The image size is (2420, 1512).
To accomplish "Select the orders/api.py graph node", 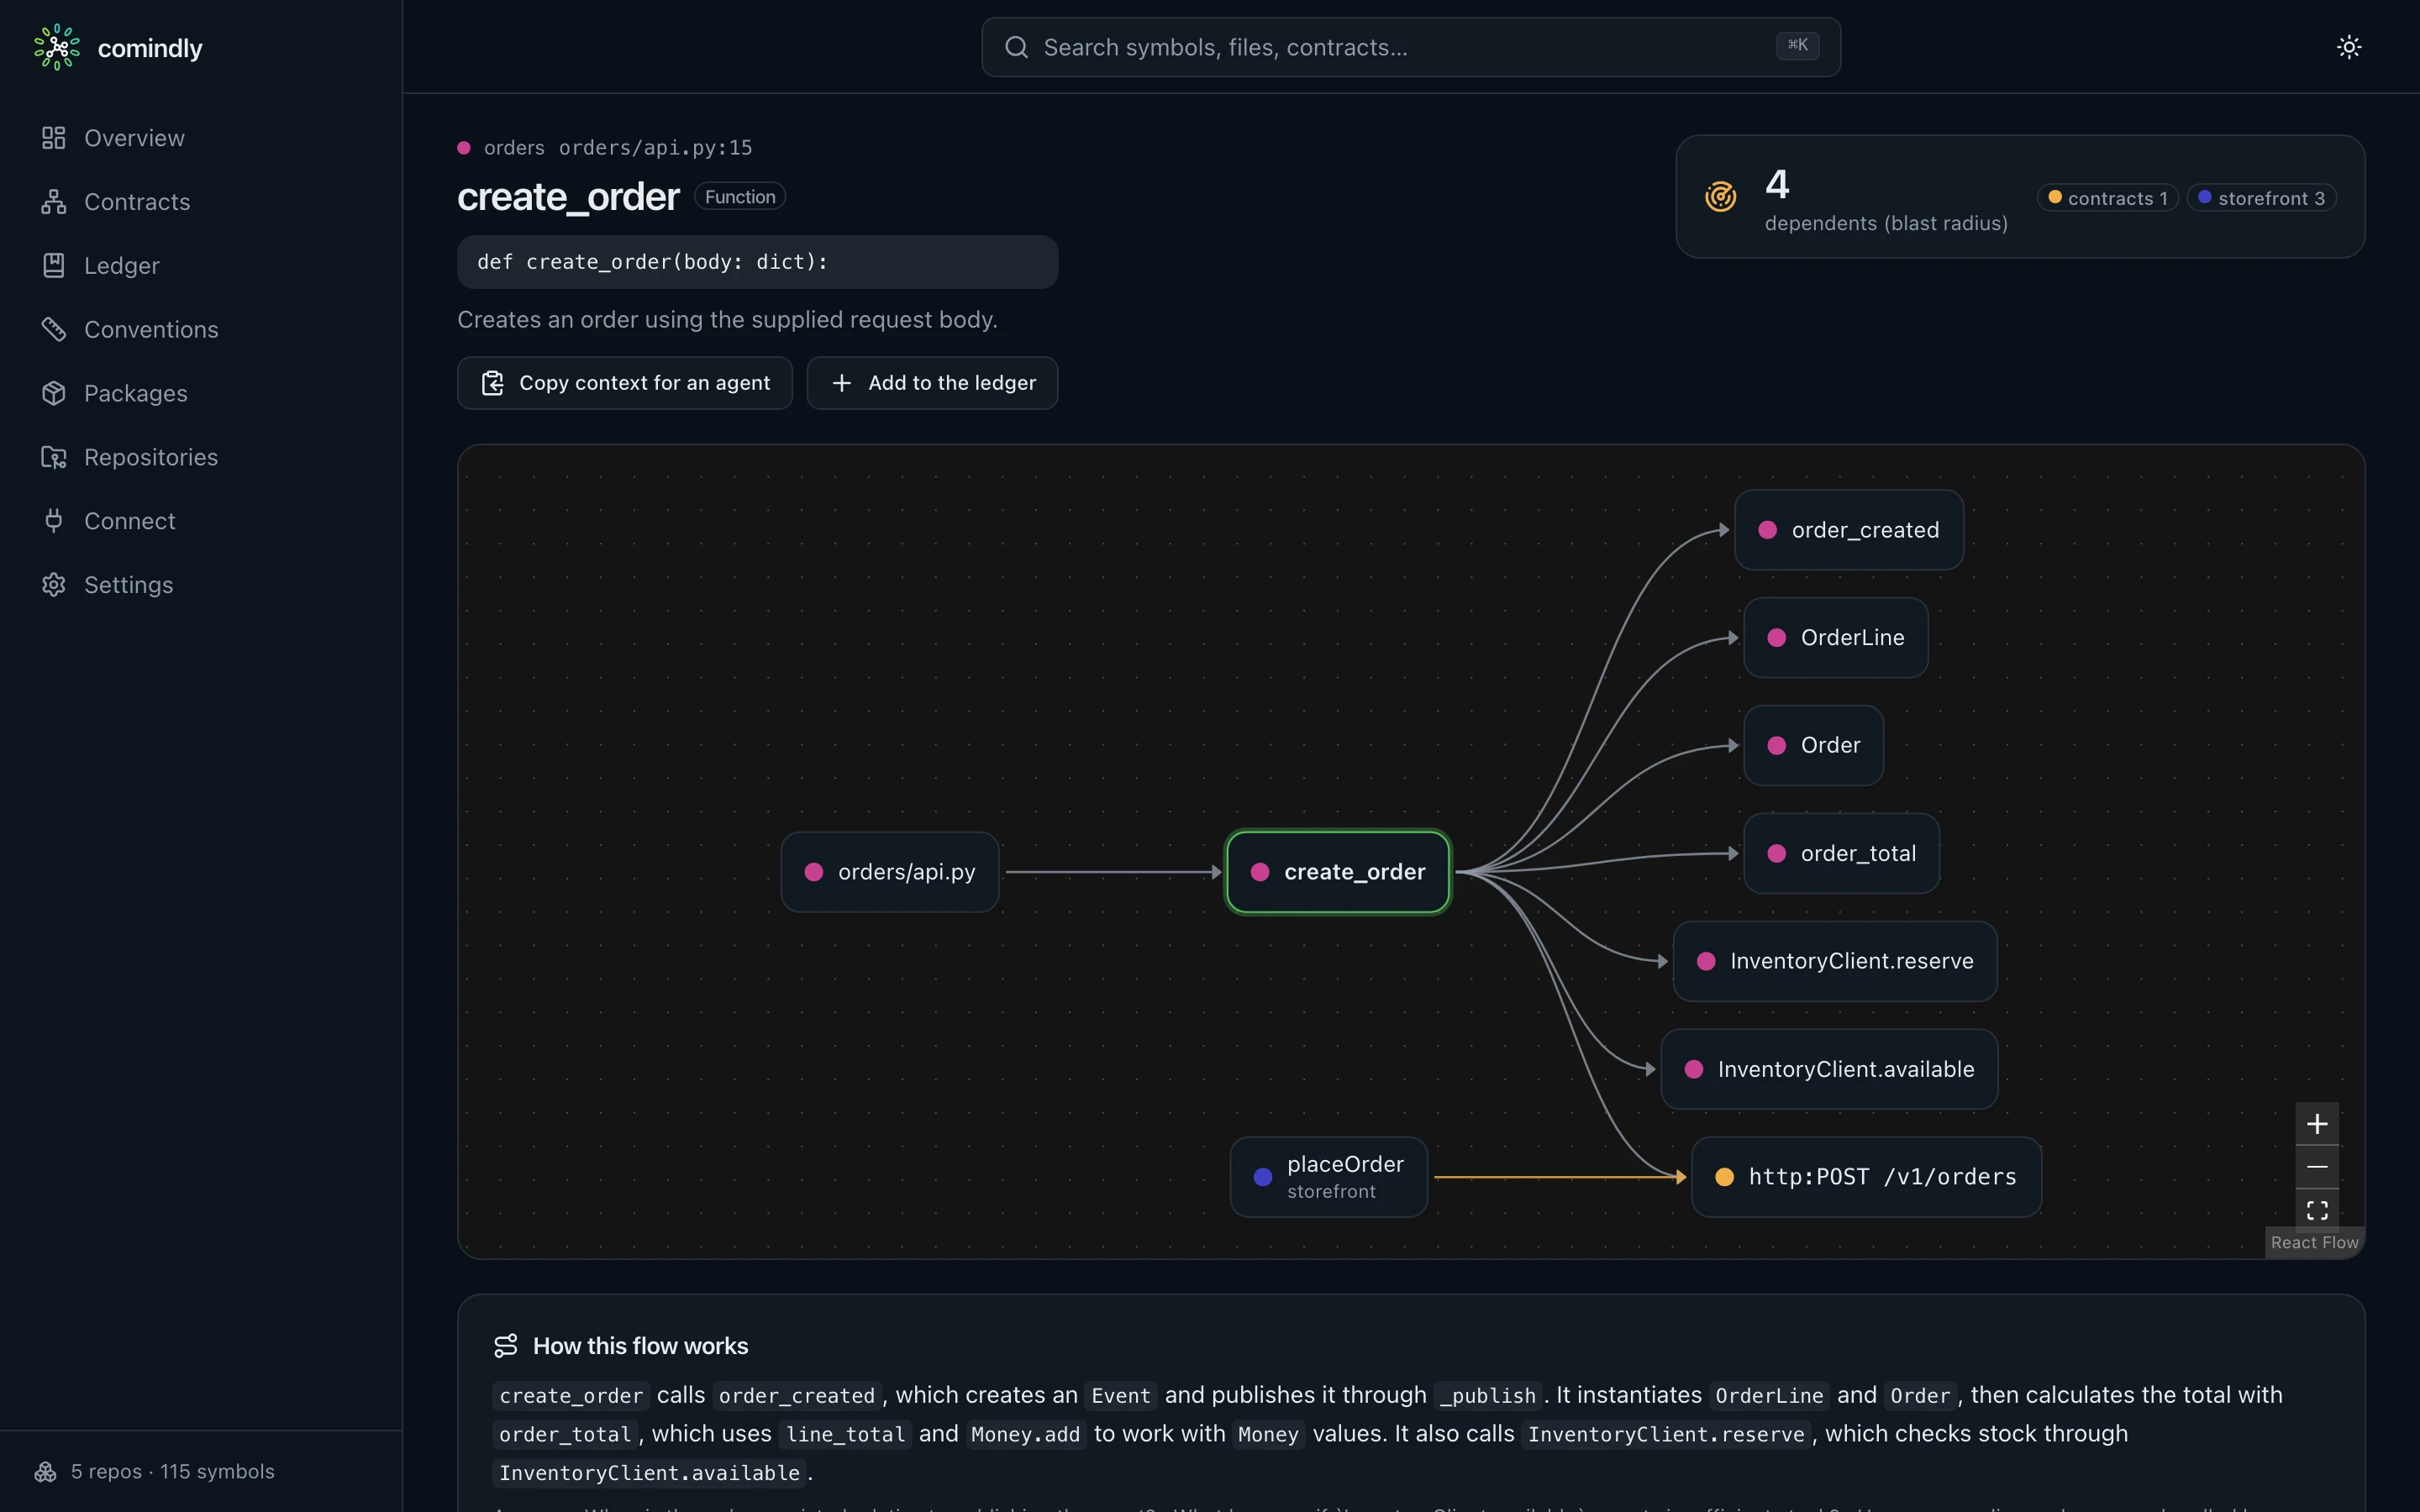I will point(890,872).
